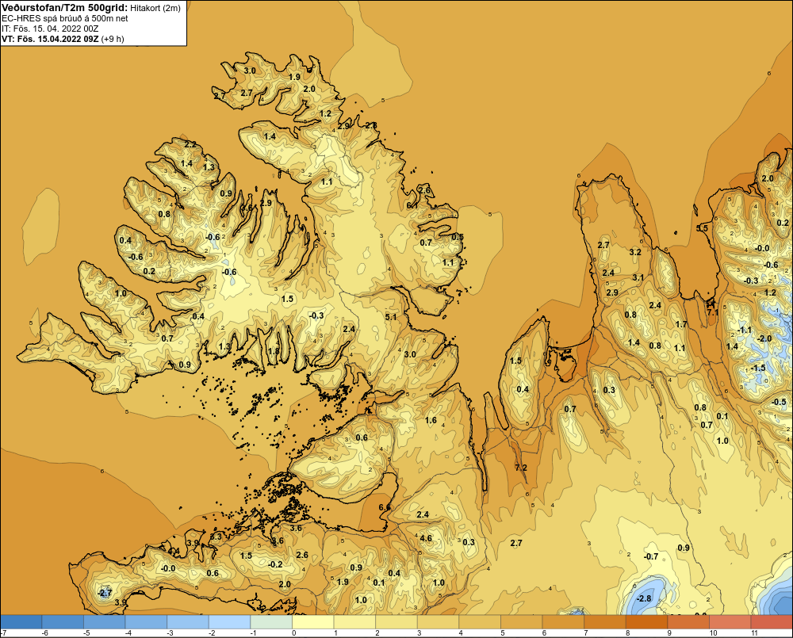This screenshot has width=793, height=638.
Task: Click the legend swatch between -5 and -4
Action: coord(105,622)
